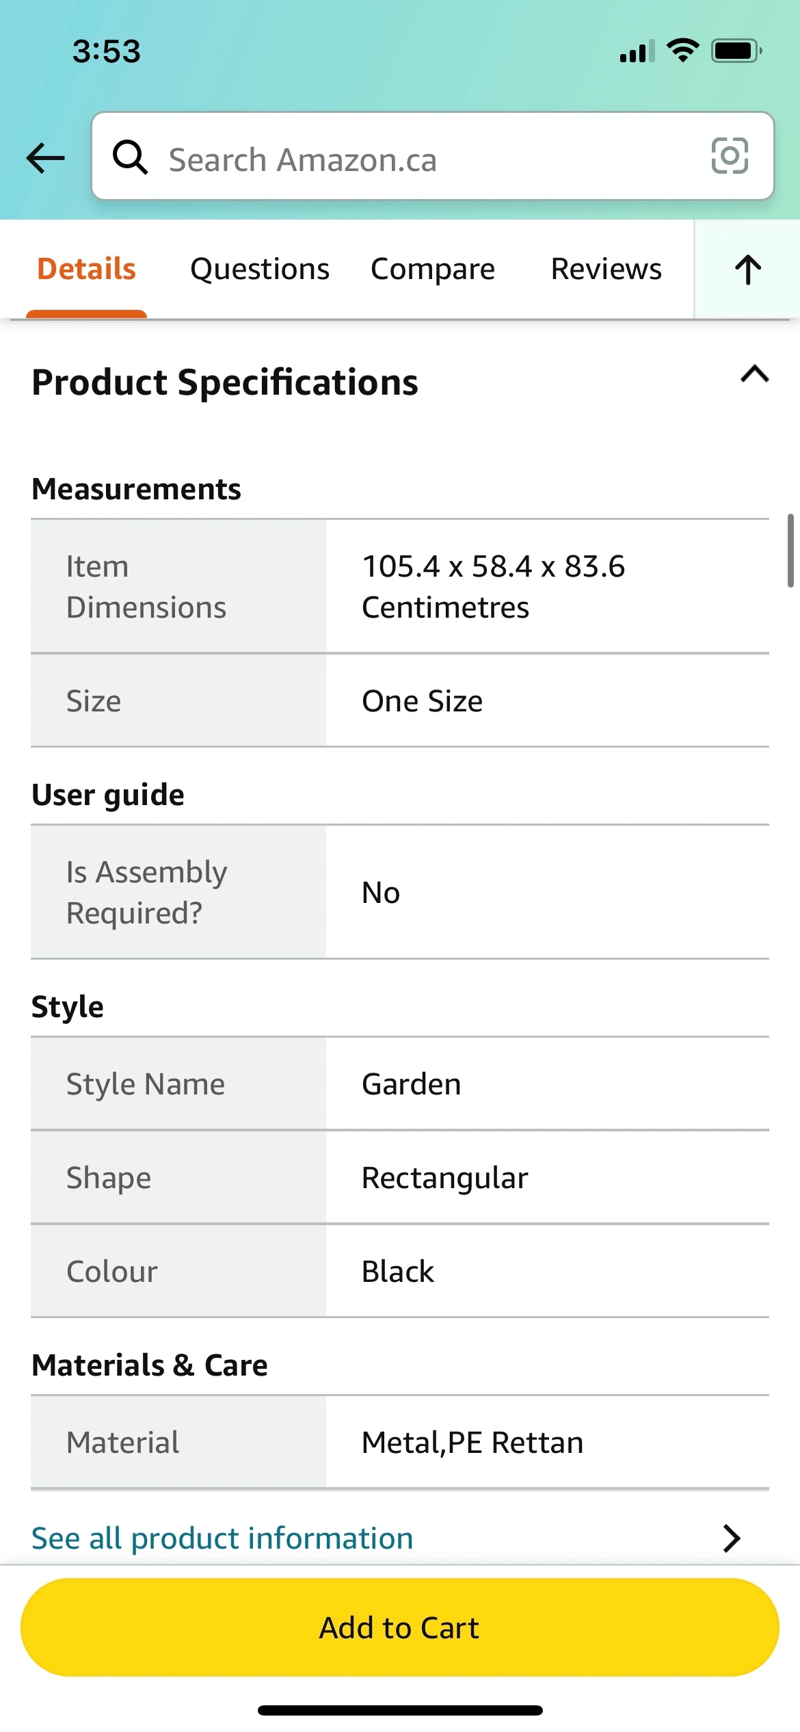The image size is (800, 1732).
Task: Collapse the Product Specifications section
Action: pos(754,375)
